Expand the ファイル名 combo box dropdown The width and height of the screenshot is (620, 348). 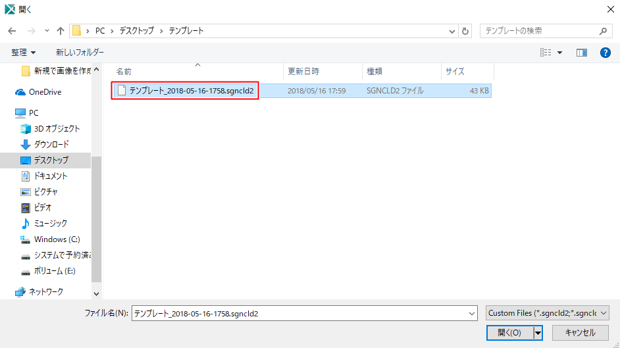472,314
